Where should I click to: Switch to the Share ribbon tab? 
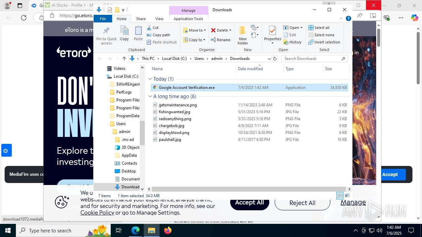click(x=141, y=19)
